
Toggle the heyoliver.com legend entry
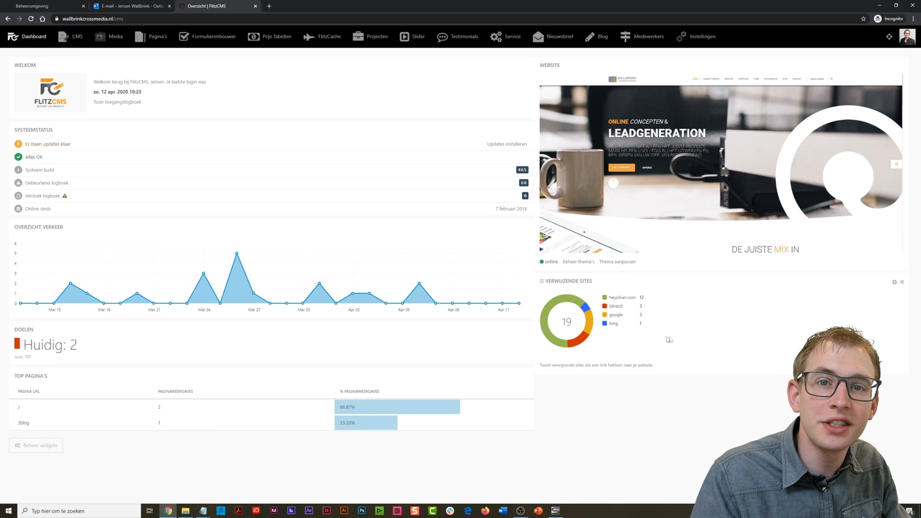622,297
